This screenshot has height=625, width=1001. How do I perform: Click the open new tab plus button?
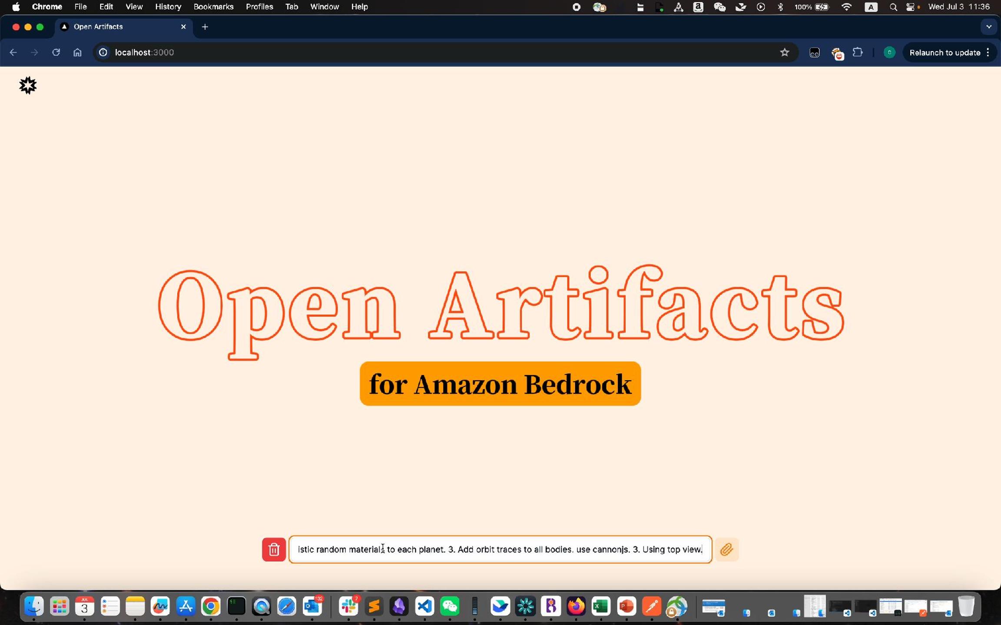[x=205, y=26]
